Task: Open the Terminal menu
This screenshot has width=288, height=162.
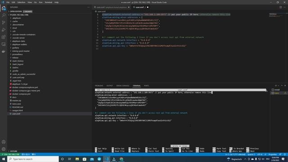Action: tap(48, 2)
